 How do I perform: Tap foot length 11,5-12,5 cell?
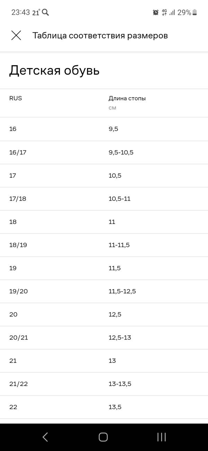[x=122, y=291]
